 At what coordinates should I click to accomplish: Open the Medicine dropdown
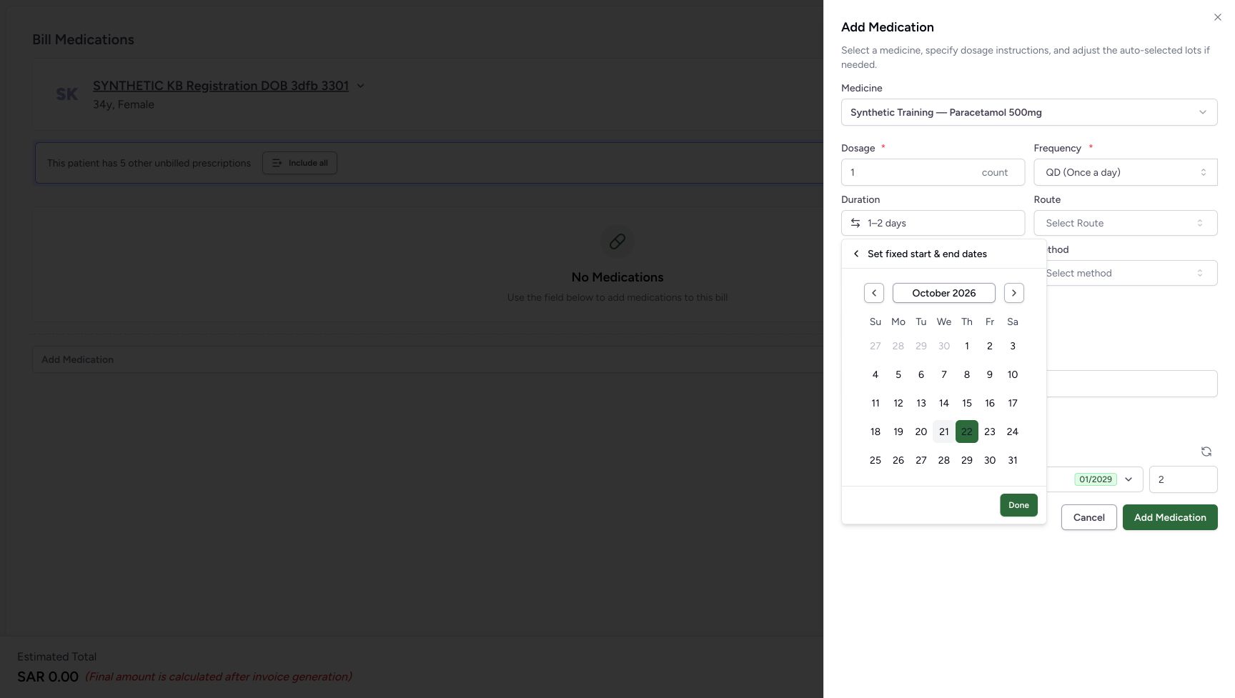point(1029,112)
